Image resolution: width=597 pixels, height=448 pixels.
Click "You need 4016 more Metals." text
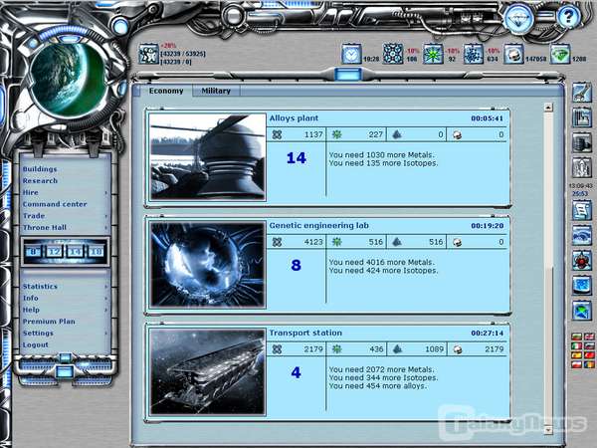coord(381,262)
